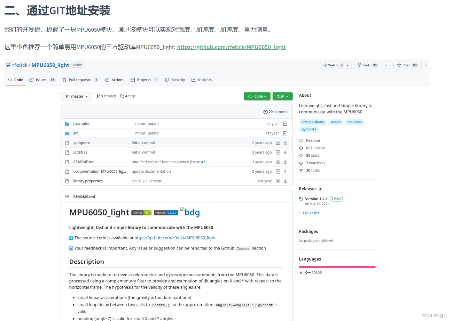Image resolution: width=453 pixels, height=321 pixels.
Task: Open the Version 1.2.1 release
Action: click(316, 199)
